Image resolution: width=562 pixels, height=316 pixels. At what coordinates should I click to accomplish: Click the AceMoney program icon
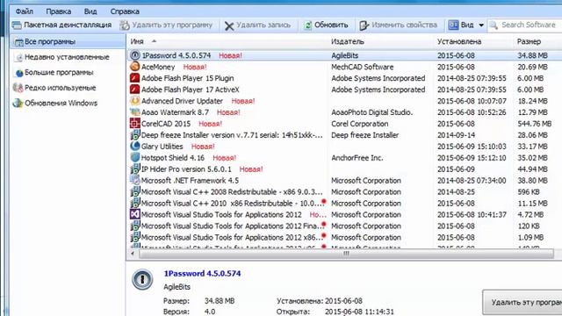pos(134,67)
